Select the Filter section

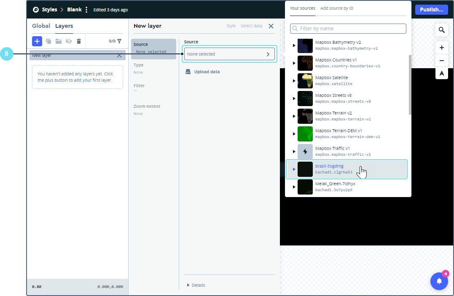click(x=153, y=88)
